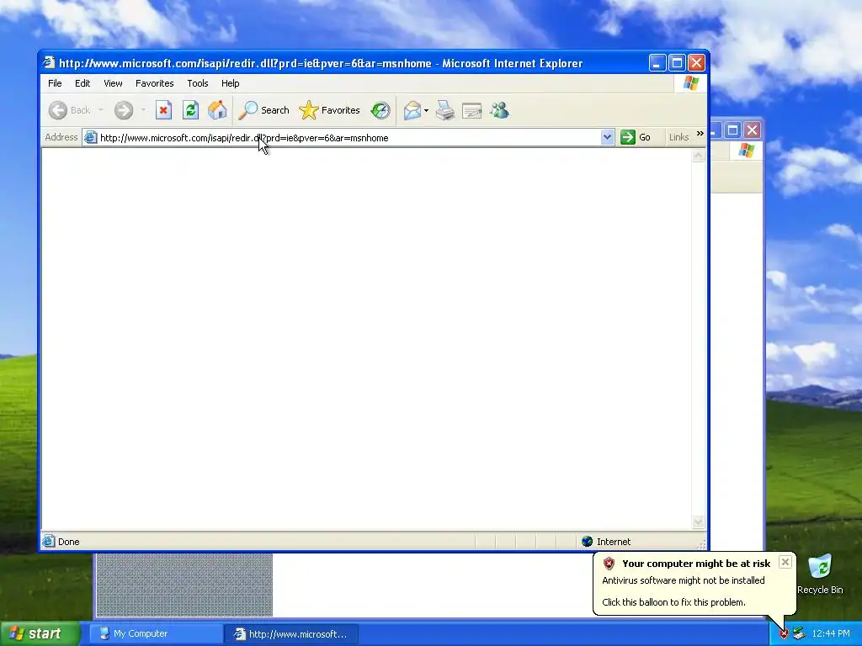Open the Help menu
The height and width of the screenshot is (646, 862).
click(231, 83)
